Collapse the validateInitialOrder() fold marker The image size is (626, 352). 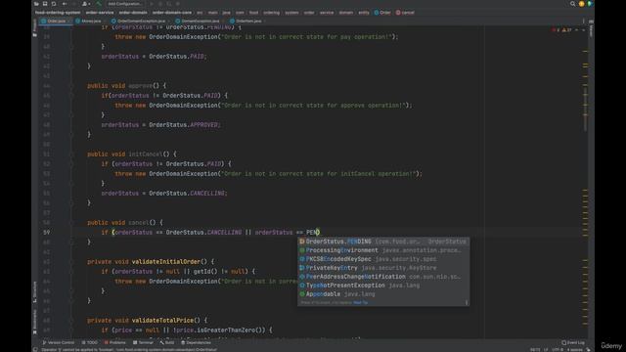pos(72,262)
